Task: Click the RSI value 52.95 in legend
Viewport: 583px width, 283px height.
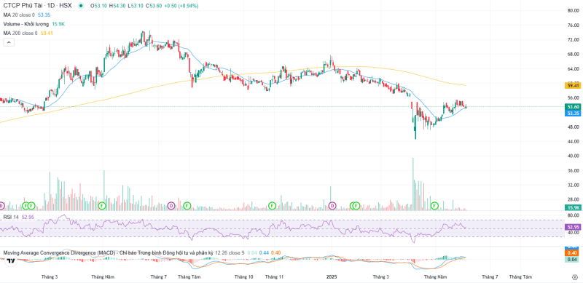Action: [28, 217]
